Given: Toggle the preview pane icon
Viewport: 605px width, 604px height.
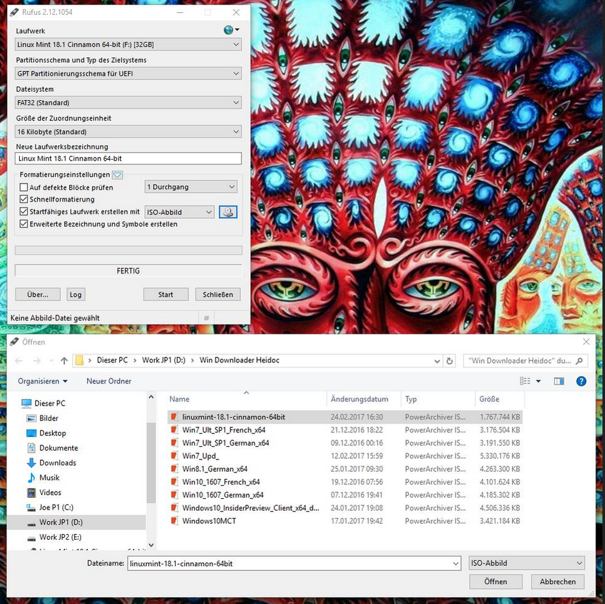Looking at the screenshot, I should point(559,381).
